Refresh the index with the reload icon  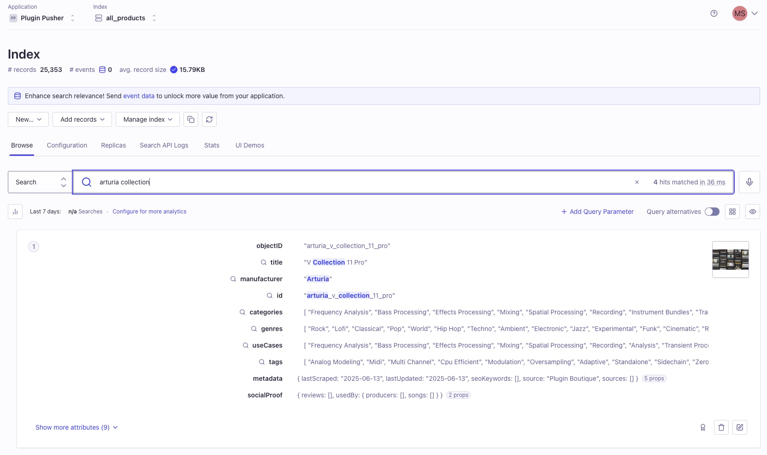click(209, 119)
